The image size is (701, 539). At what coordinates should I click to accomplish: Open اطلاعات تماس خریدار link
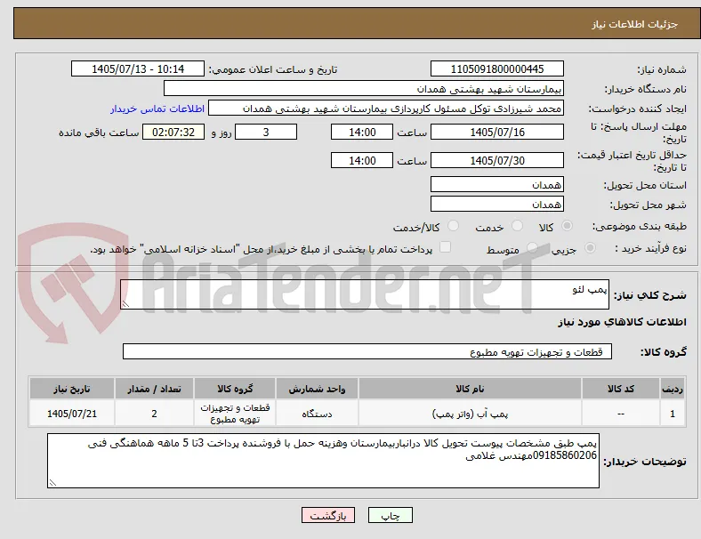157,109
